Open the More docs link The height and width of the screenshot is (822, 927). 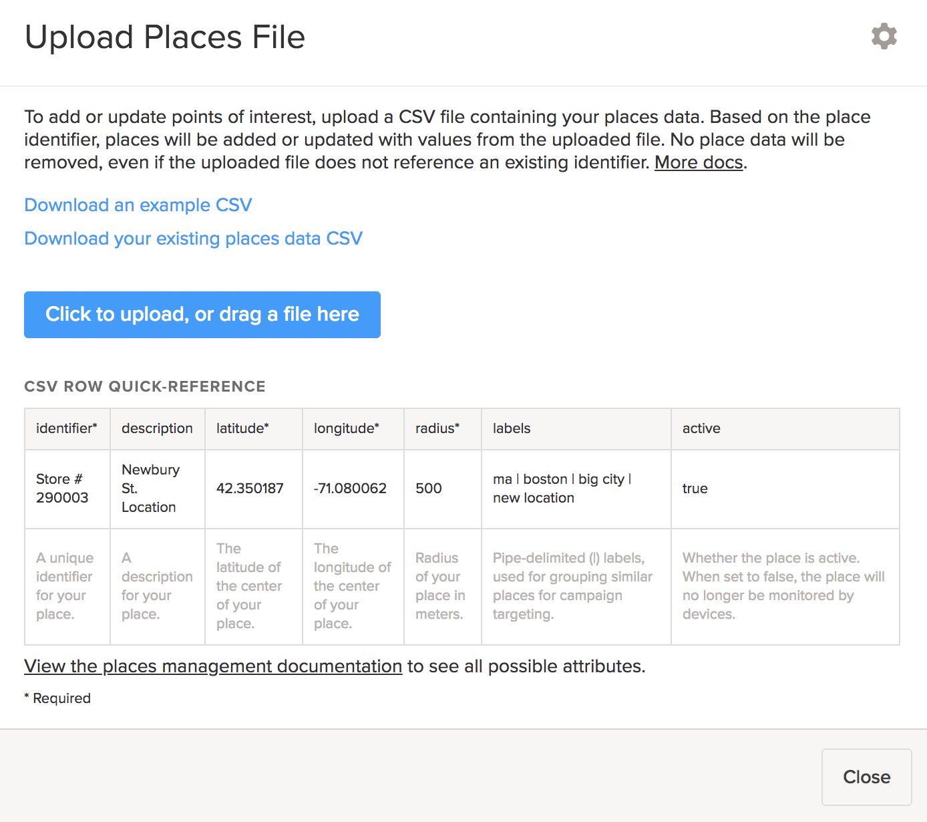point(698,162)
